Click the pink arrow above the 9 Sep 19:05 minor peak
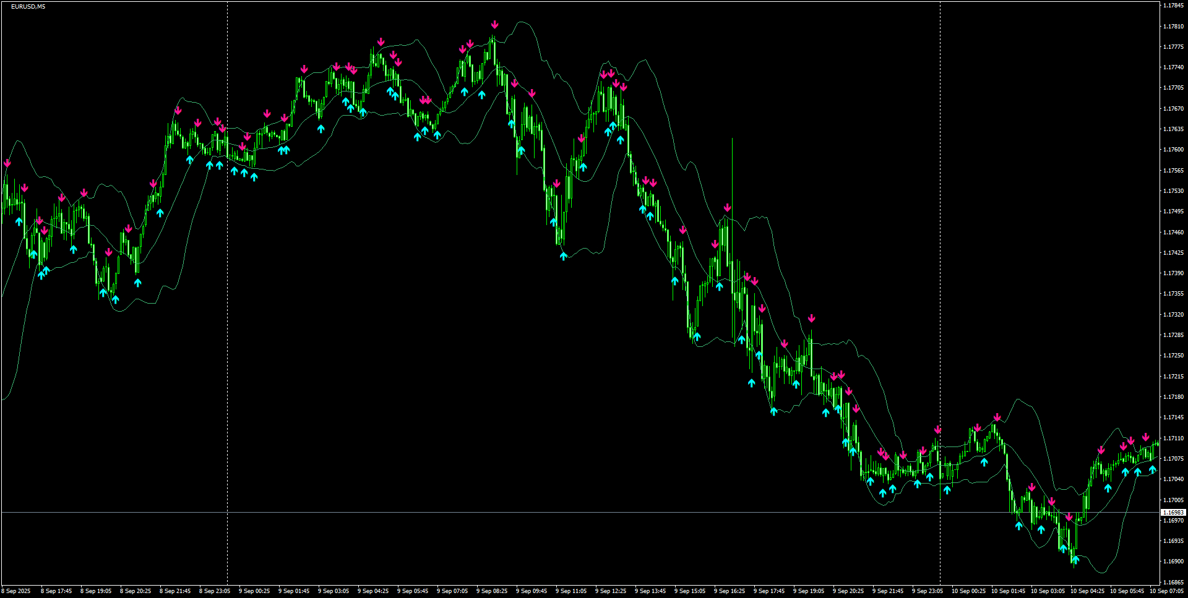This screenshot has height=598, width=1188. pos(812,317)
